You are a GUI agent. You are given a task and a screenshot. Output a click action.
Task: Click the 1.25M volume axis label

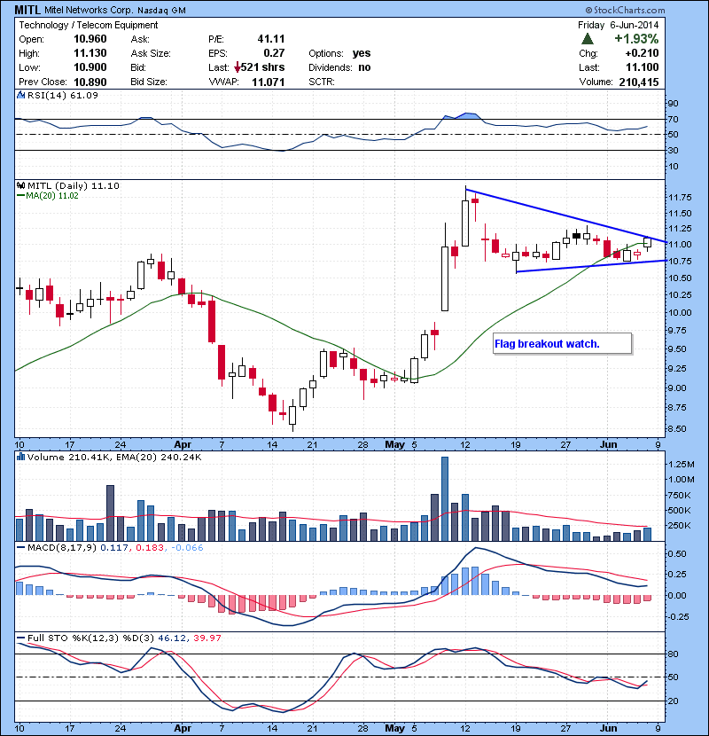coord(682,464)
